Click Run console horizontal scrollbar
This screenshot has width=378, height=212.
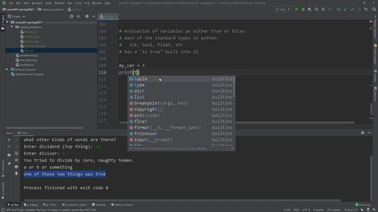pos(182,200)
